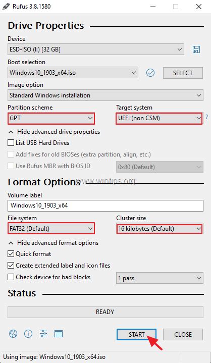Open the language globe icon
Screen dimensions: 211x363
13,334
